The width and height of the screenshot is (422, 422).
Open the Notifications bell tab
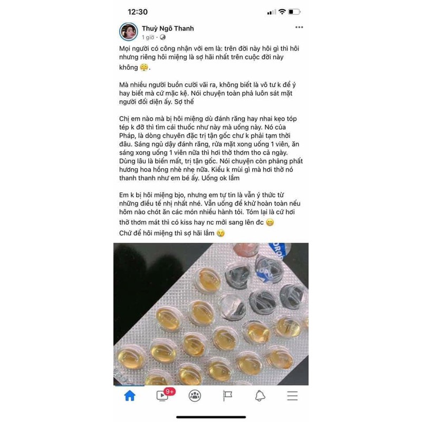[260, 396]
